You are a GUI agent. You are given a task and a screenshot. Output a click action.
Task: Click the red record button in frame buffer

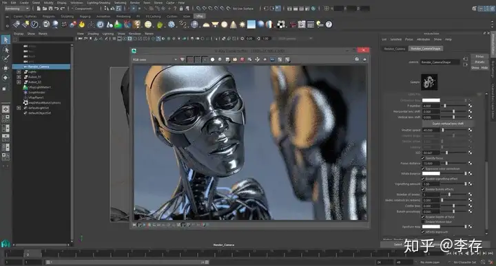coord(242,59)
